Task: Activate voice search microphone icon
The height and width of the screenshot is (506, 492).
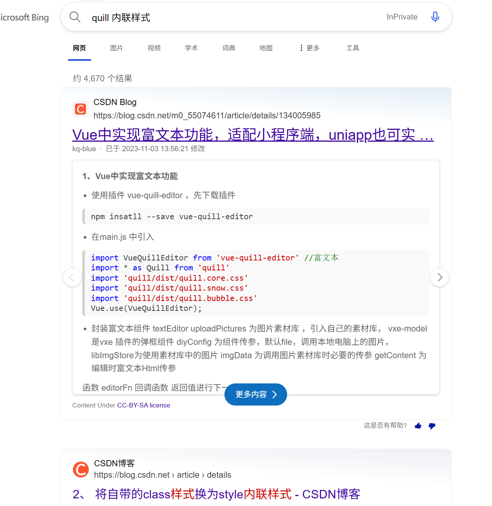Action: coord(435,17)
